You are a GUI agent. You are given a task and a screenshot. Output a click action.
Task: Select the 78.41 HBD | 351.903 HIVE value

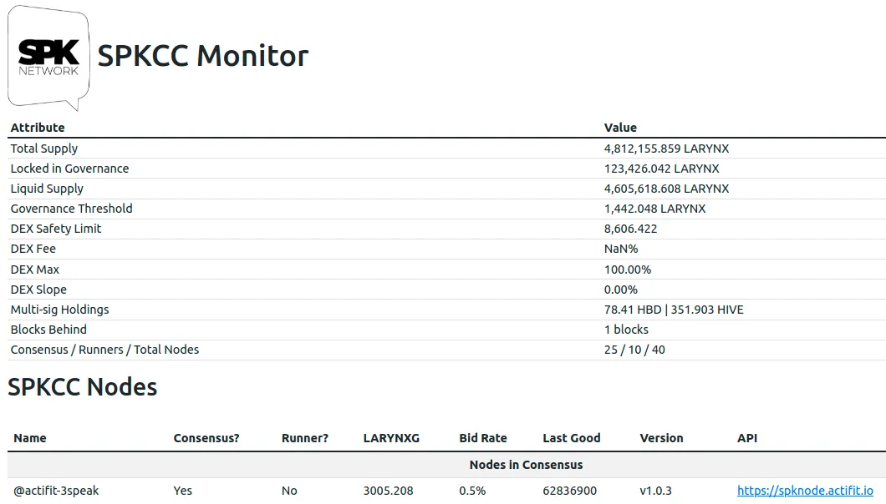coord(674,310)
